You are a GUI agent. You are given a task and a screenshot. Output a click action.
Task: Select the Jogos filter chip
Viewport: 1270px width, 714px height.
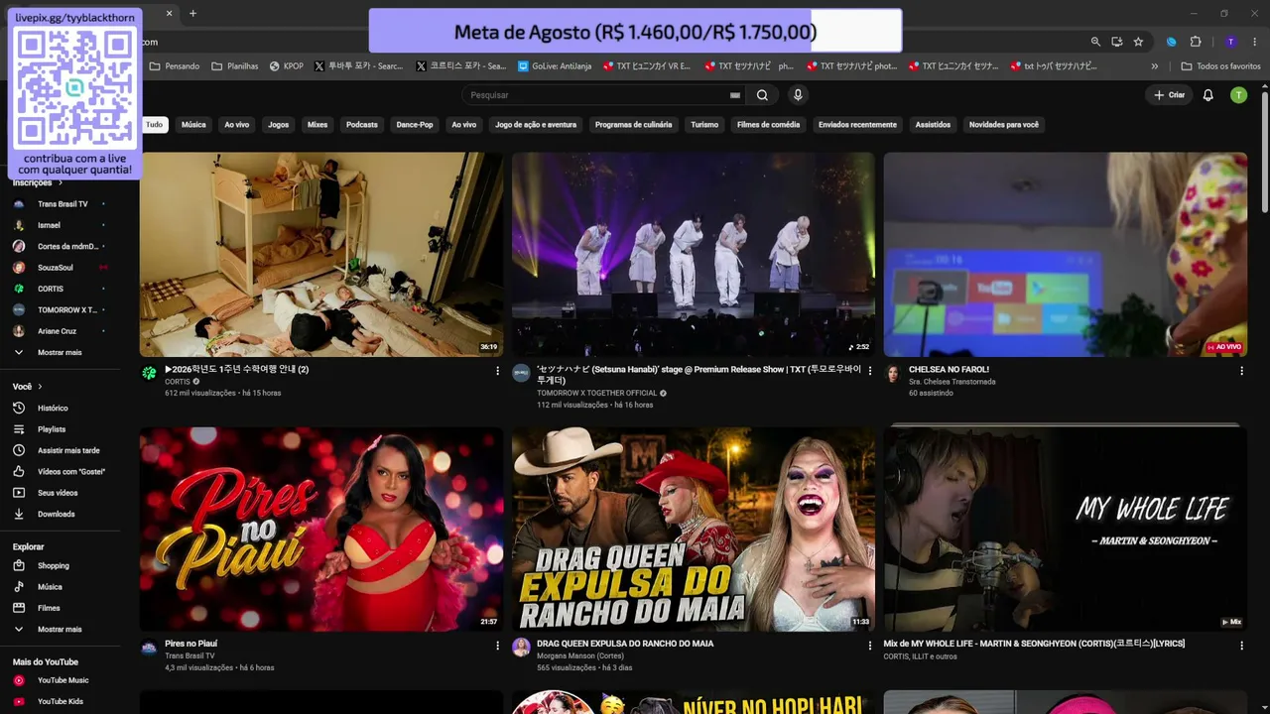(279, 125)
